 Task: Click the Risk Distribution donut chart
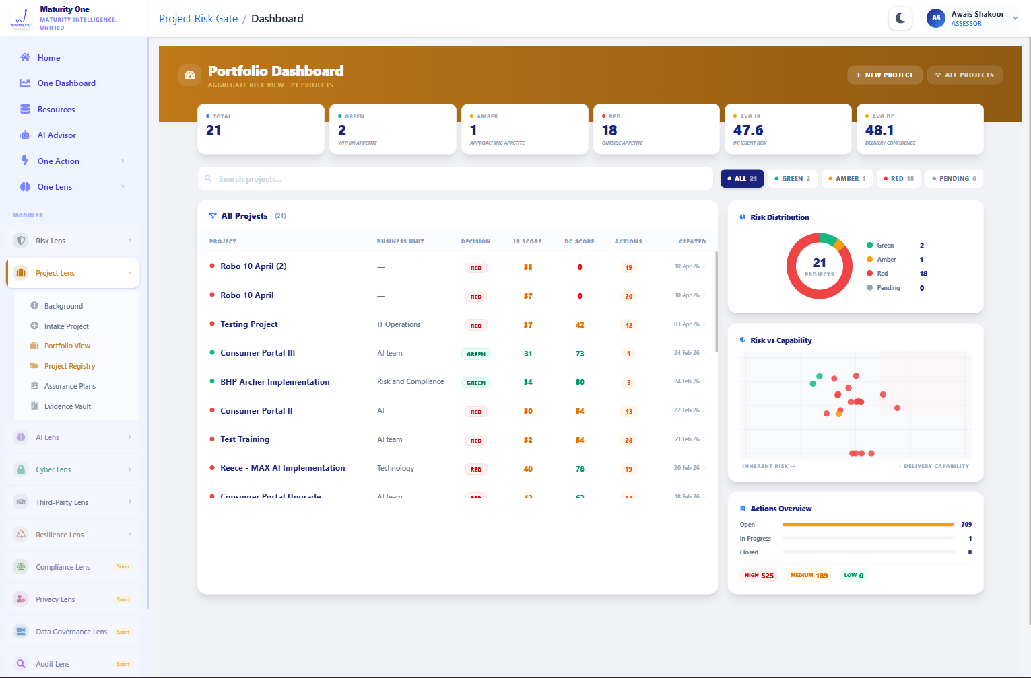pyautogui.click(x=820, y=266)
